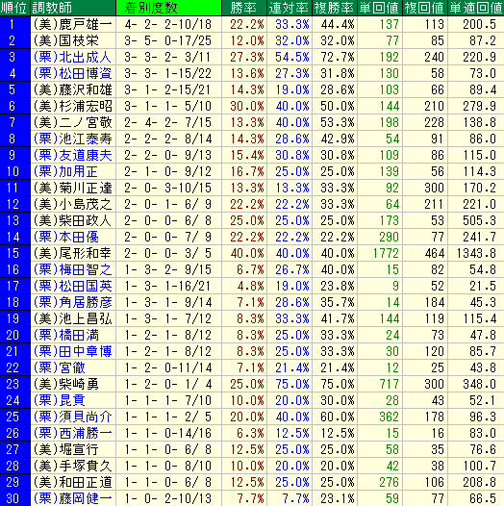Click the 着別度数 green column header
Screen dimensions: 504x506
tap(168, 8)
